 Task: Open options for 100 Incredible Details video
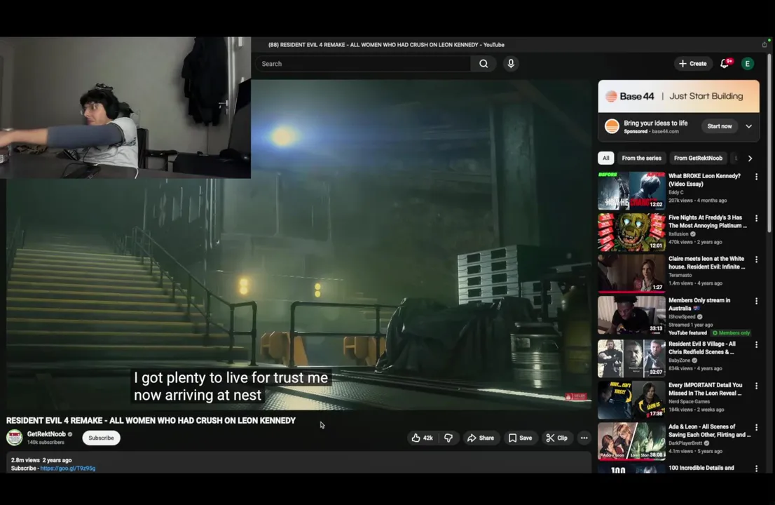point(756,469)
